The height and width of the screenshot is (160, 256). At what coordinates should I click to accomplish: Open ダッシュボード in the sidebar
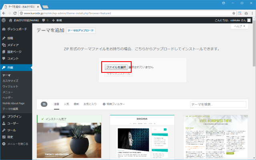[16, 29]
